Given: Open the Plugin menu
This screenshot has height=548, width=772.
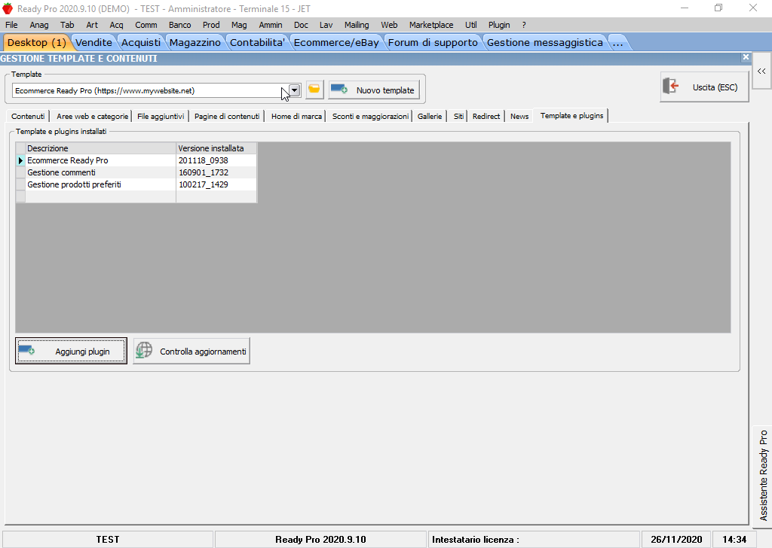Looking at the screenshot, I should click(499, 25).
